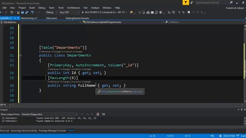Select the Output tab at bottom
Viewport: 246px width, 138px height.
pyautogui.click(x=71, y=130)
